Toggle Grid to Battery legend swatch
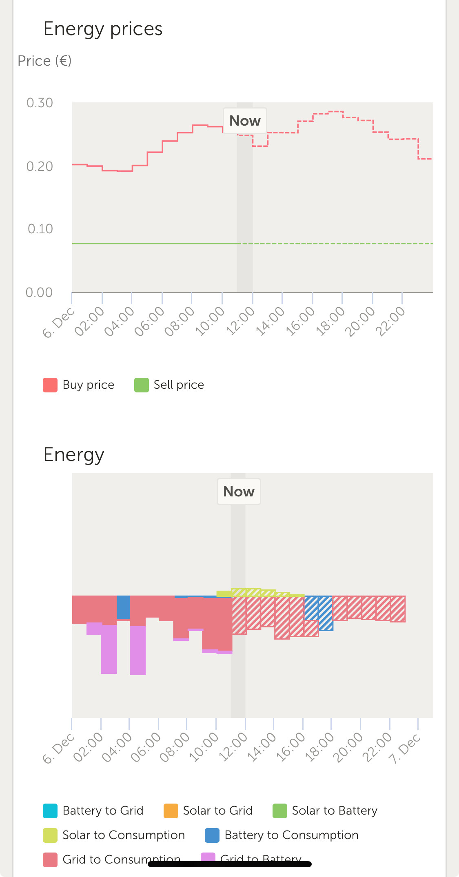 (208, 859)
